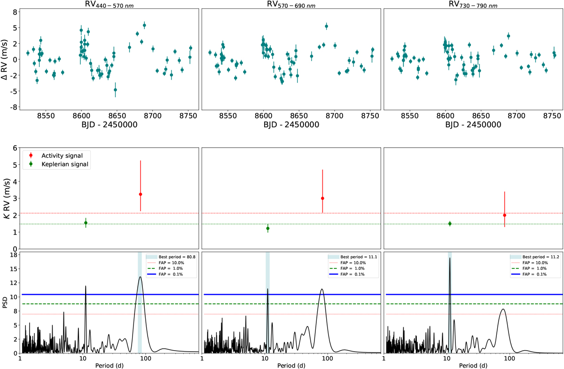Click the red activity data point in left panel
564x369 pixels.
click(x=141, y=194)
